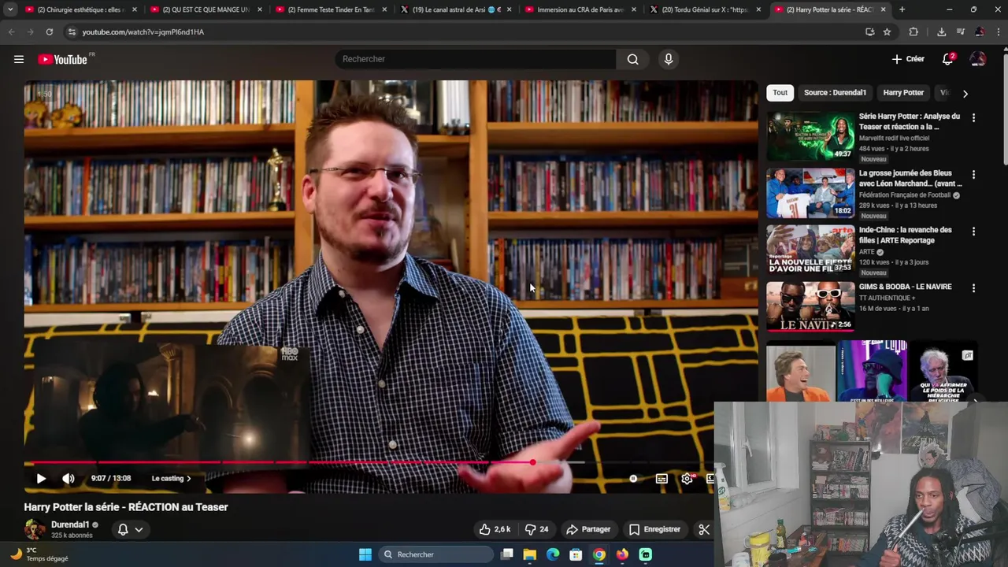Screen dimensions: 1008x567
Task: Open the Chrome extensions puzzle icon
Action: tap(913, 31)
